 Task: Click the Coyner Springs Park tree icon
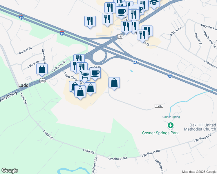click(171, 126)
